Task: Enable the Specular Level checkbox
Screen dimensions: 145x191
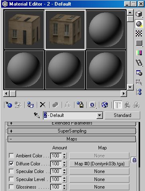Action: tap(11, 179)
